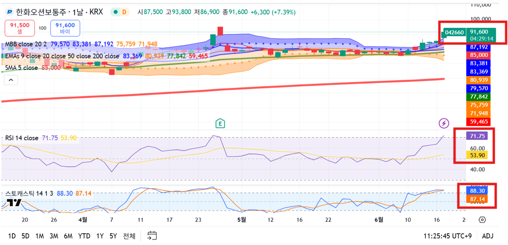508x245 pixels.
Task: Click the order quantity 100 field
Action: (x=43, y=28)
